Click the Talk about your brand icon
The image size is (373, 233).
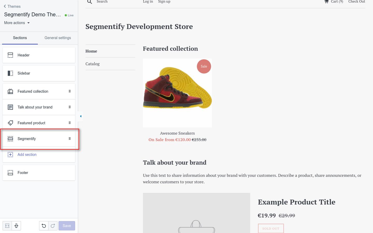click(10, 107)
